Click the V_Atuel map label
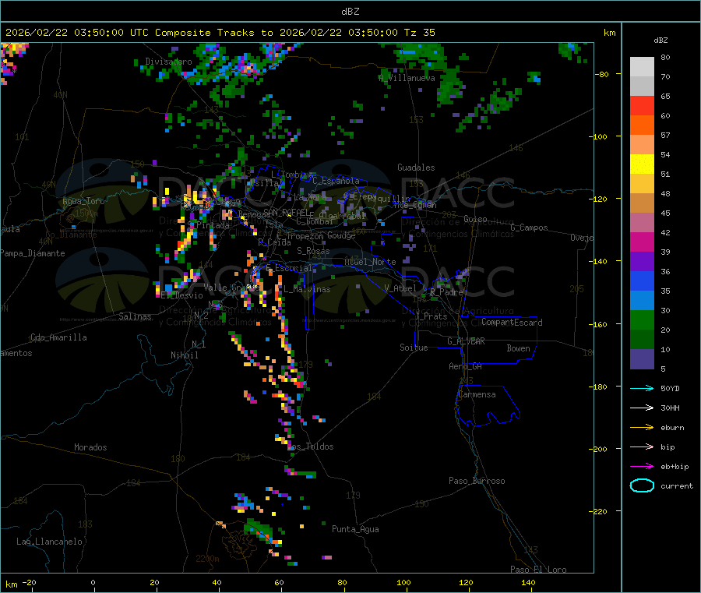This screenshot has width=701, height=593. (x=400, y=288)
